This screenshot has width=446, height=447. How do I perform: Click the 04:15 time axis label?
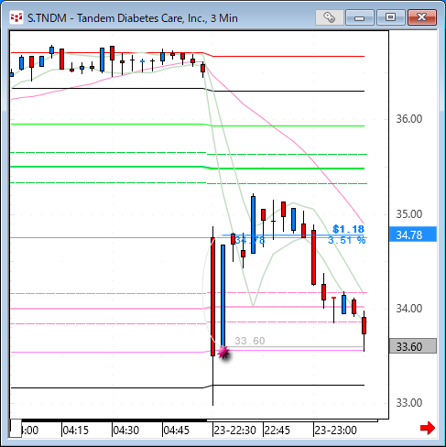(x=75, y=431)
